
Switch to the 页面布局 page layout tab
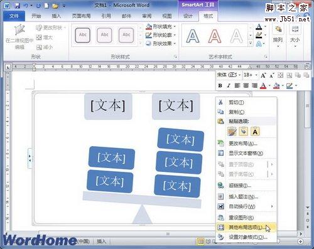(x=81, y=16)
